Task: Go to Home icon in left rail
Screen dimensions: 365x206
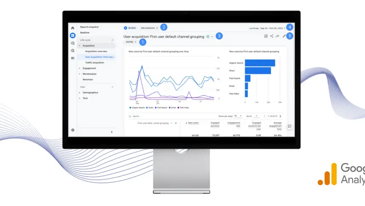Action: 73,28
